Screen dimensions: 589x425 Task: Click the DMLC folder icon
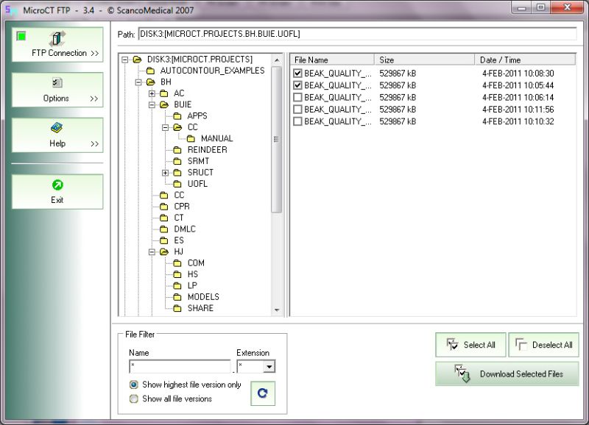pyautogui.click(x=163, y=229)
